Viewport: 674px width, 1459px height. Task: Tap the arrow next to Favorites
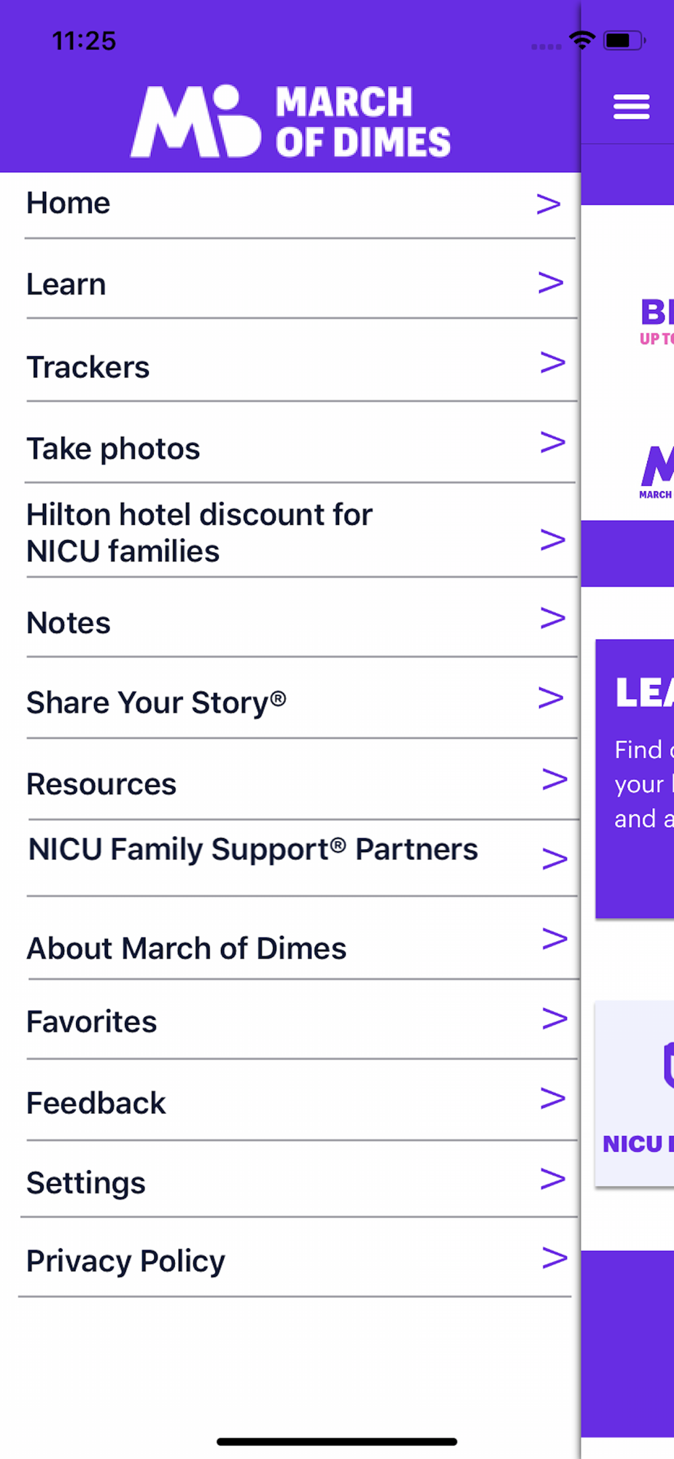[554, 1018]
